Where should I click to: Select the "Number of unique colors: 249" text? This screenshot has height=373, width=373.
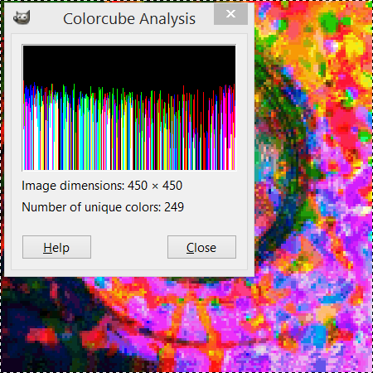tap(103, 207)
